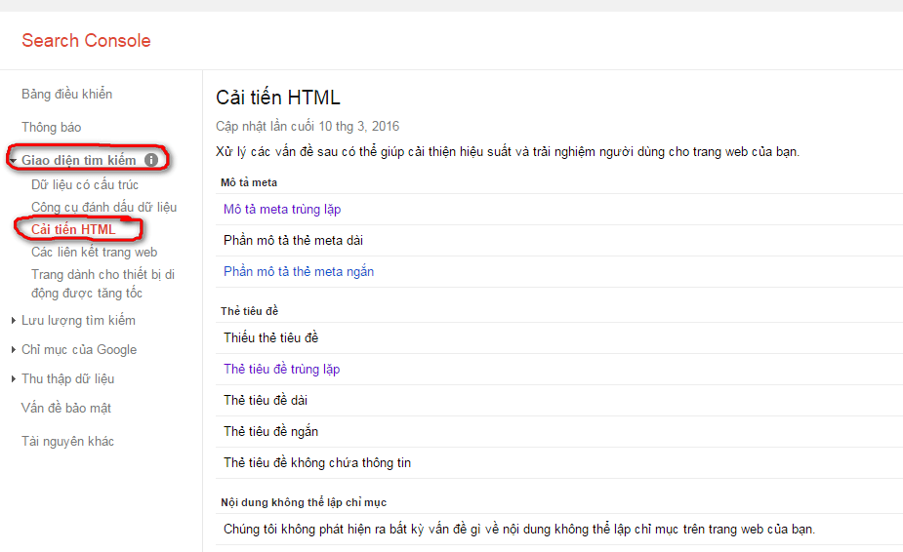The image size is (903, 552).
Task: Open Phần mô tả thẻ meta ngắn link
Action: [299, 272]
